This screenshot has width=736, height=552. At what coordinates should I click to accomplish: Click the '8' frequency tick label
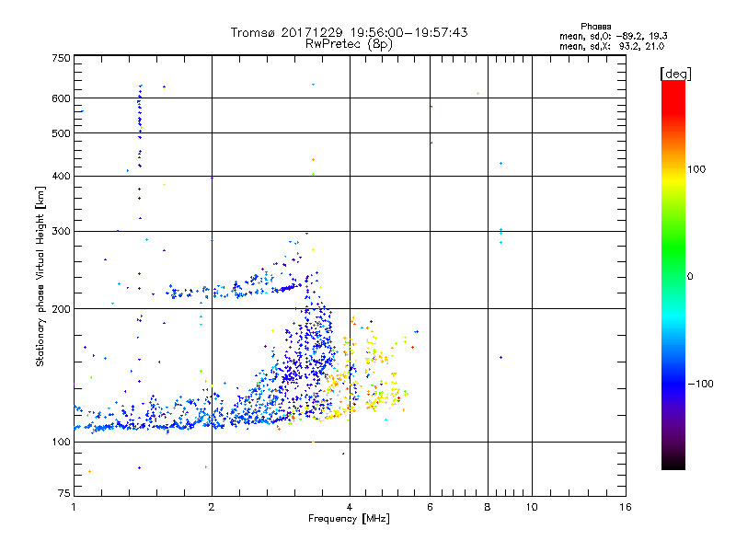pyautogui.click(x=488, y=507)
